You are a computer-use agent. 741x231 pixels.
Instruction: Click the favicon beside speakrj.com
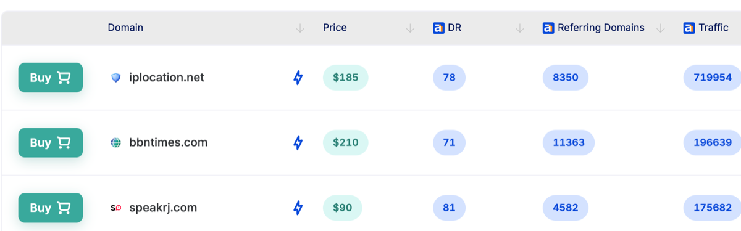tap(116, 208)
